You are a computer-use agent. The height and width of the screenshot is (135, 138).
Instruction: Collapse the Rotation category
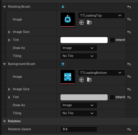[x=4, y=121]
